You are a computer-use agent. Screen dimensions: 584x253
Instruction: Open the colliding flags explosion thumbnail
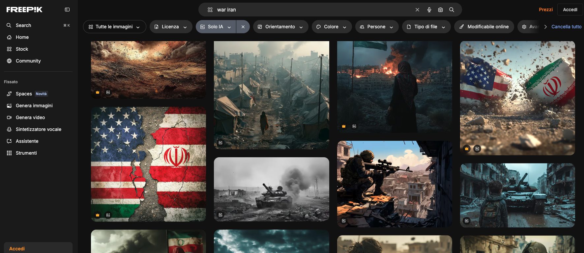(x=517, y=98)
